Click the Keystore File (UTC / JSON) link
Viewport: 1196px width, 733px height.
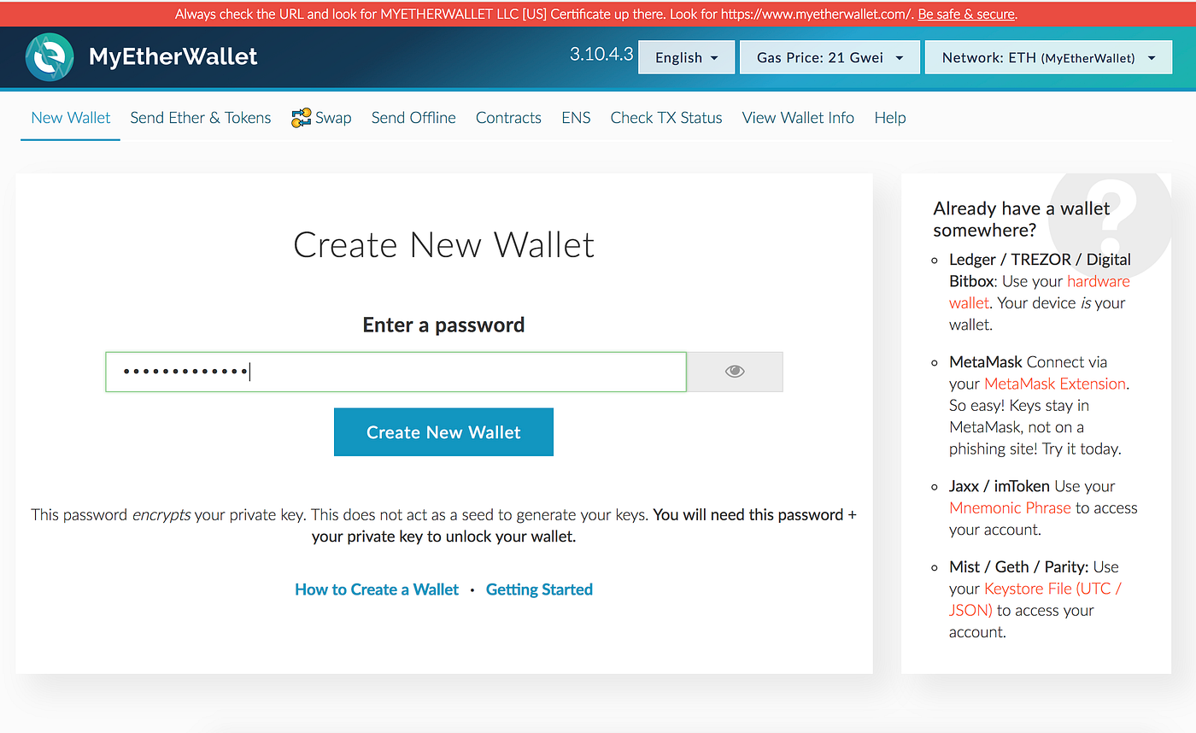click(x=1035, y=600)
